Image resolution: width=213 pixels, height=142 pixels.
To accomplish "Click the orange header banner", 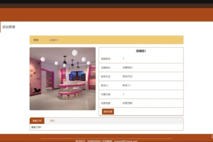I will (x=106, y=14).
